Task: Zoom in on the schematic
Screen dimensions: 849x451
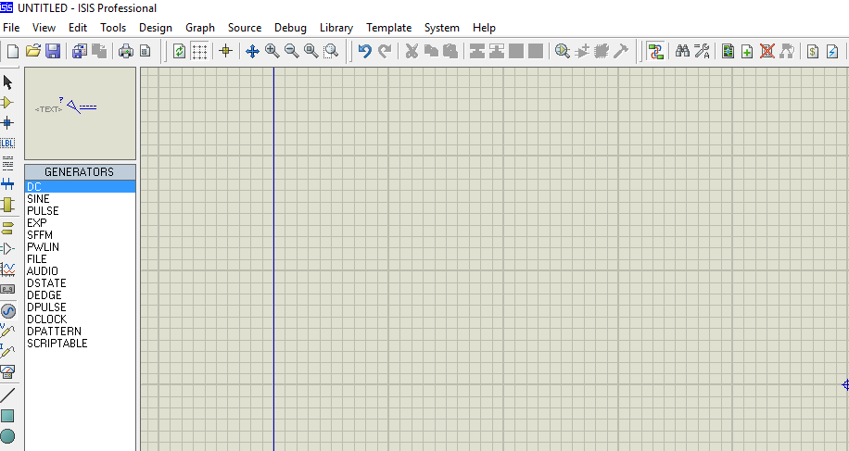Action: [272, 51]
